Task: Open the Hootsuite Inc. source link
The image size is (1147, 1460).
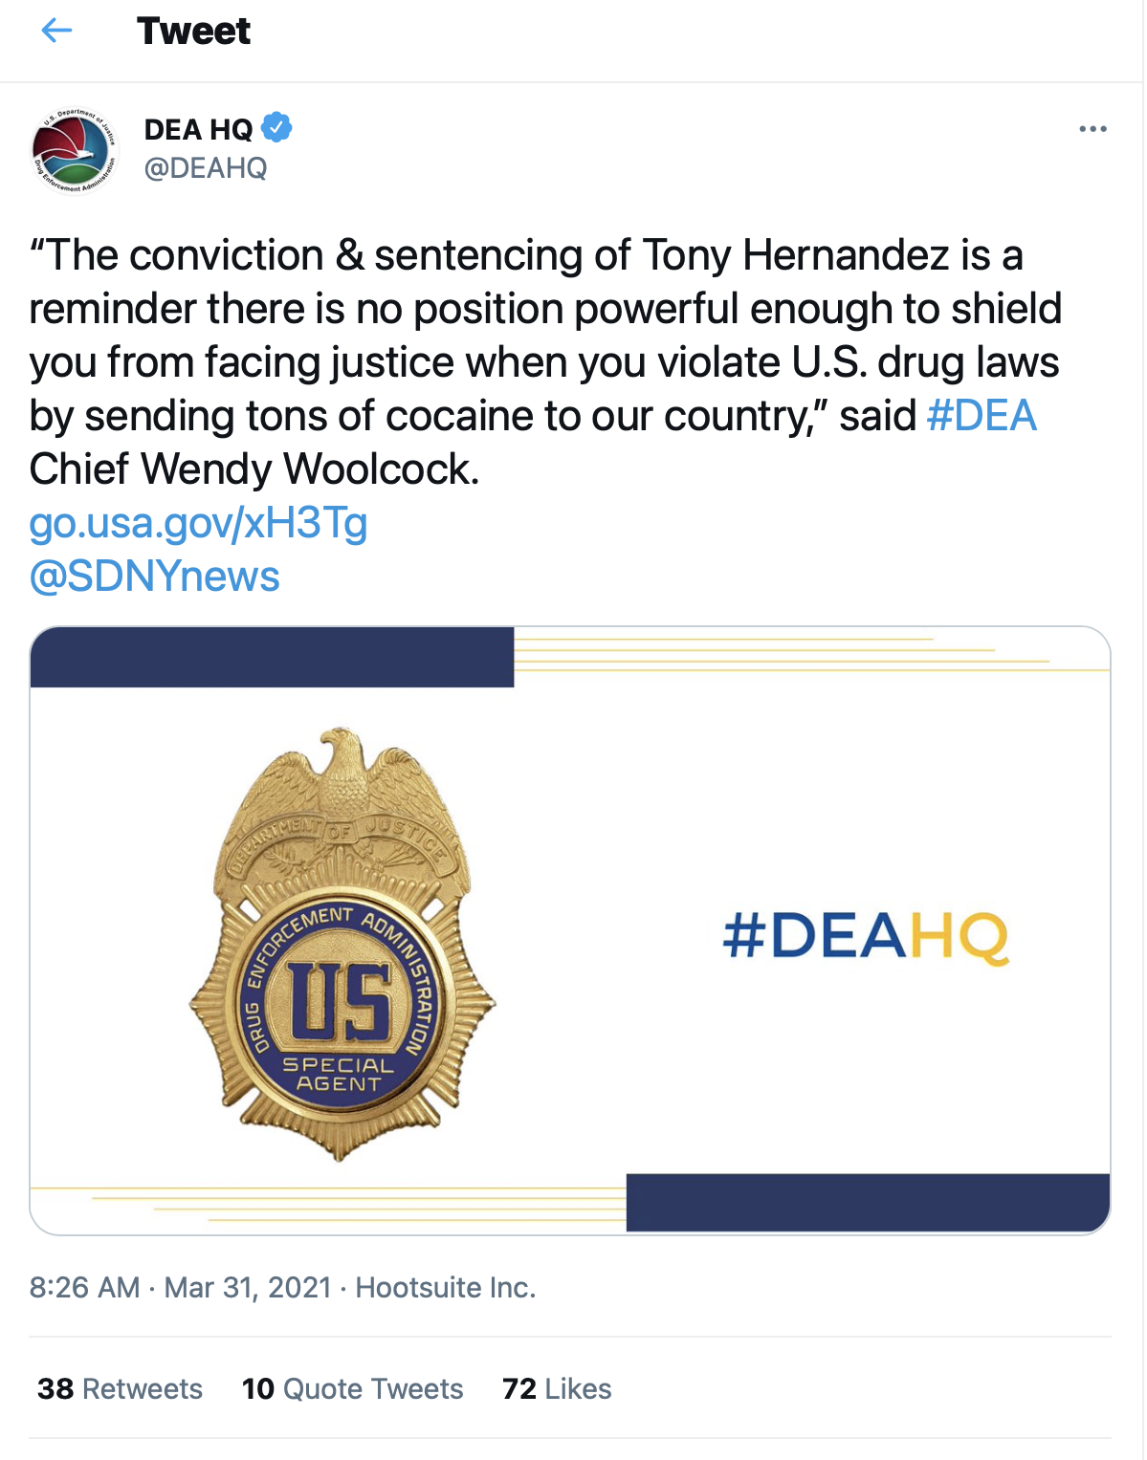Action: coord(446,1288)
